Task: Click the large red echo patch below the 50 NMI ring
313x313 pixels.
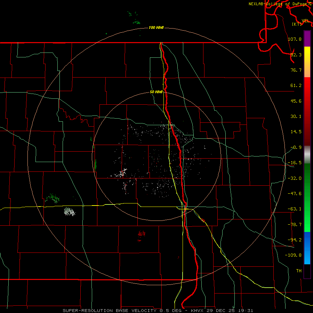Action: [x=141, y=235]
